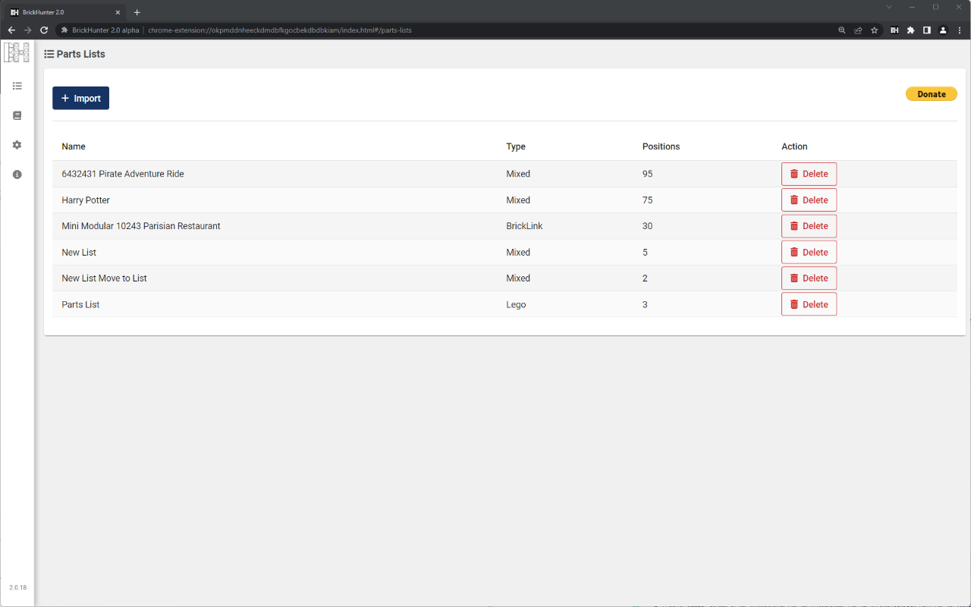
Task: Open the Harry Potter list name
Action: (86, 200)
